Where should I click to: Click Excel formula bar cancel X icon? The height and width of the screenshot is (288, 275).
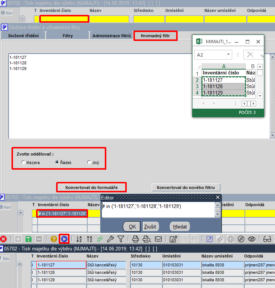[x=250, y=55]
